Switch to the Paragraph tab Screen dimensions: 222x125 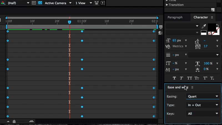coord(175,17)
